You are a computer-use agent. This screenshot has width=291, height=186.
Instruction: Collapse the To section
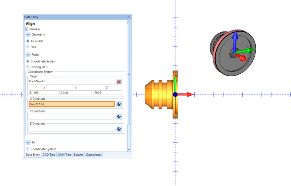(x=28, y=142)
